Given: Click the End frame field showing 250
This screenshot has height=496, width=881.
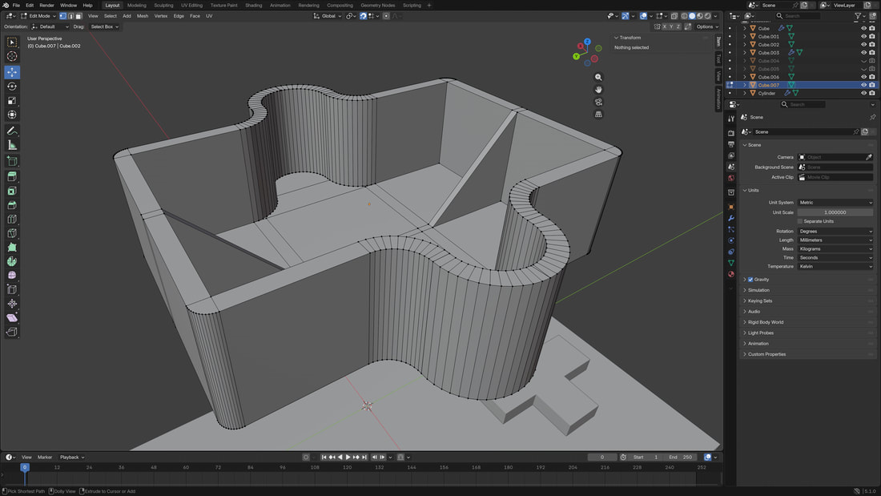Looking at the screenshot, I should point(682,458).
